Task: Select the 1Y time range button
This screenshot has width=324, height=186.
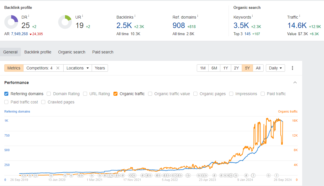Action: 225,68
